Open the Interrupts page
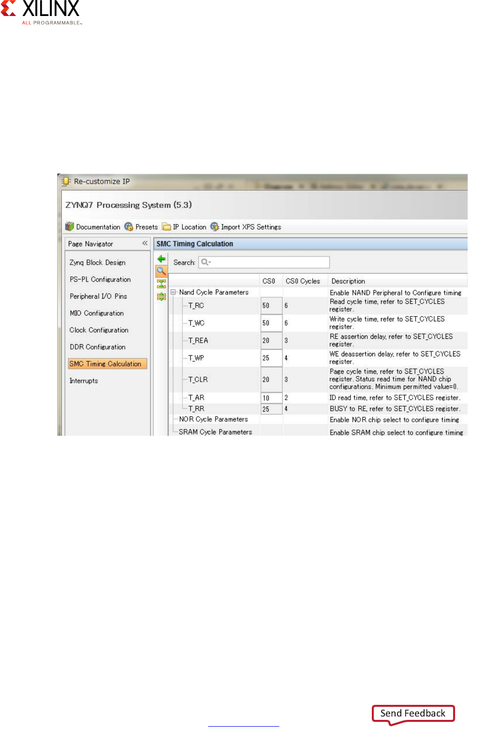This screenshot has width=488, height=732. coord(84,381)
